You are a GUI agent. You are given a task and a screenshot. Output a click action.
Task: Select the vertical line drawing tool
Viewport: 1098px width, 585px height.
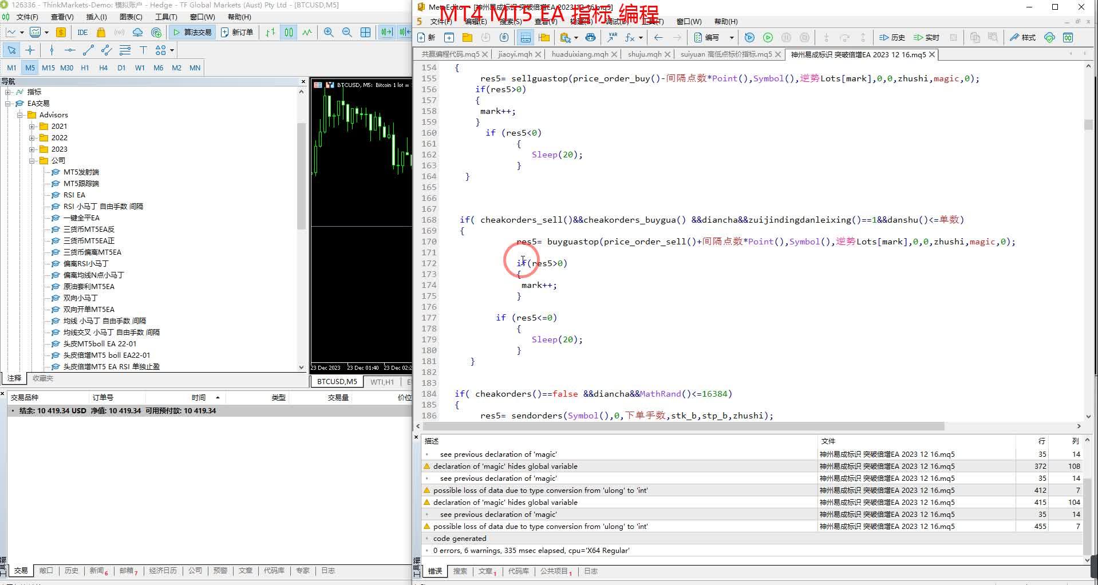[52, 50]
